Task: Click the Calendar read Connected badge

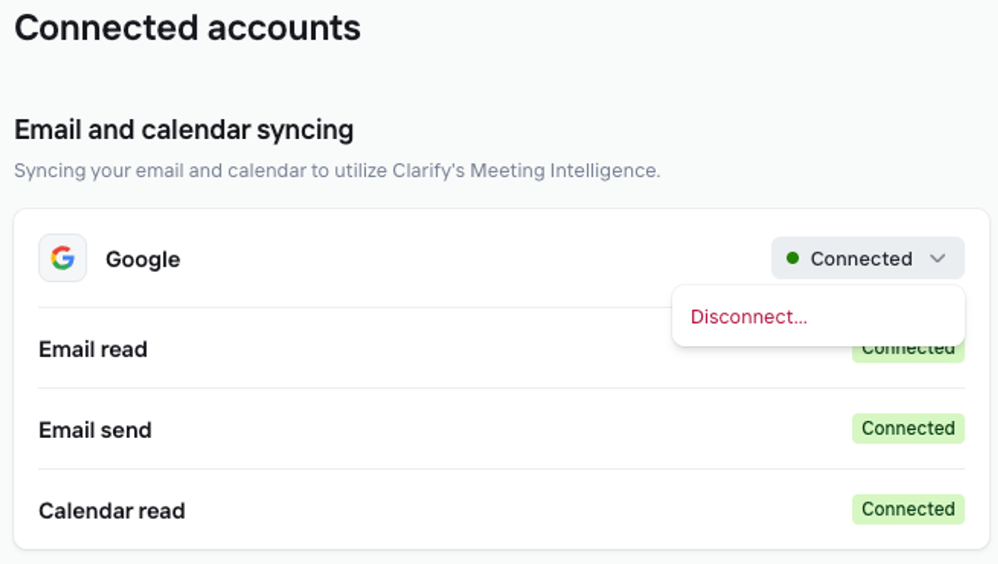Action: pos(908,510)
